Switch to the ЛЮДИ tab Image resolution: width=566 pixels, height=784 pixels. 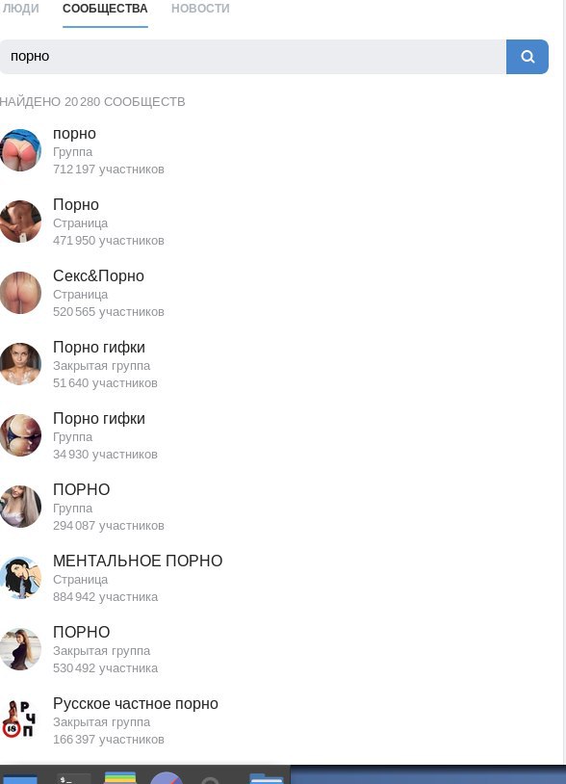(19, 9)
